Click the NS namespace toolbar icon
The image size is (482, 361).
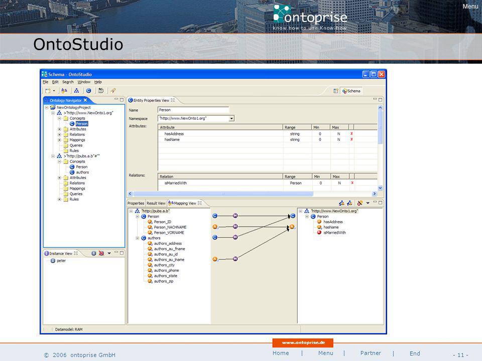tap(101, 91)
